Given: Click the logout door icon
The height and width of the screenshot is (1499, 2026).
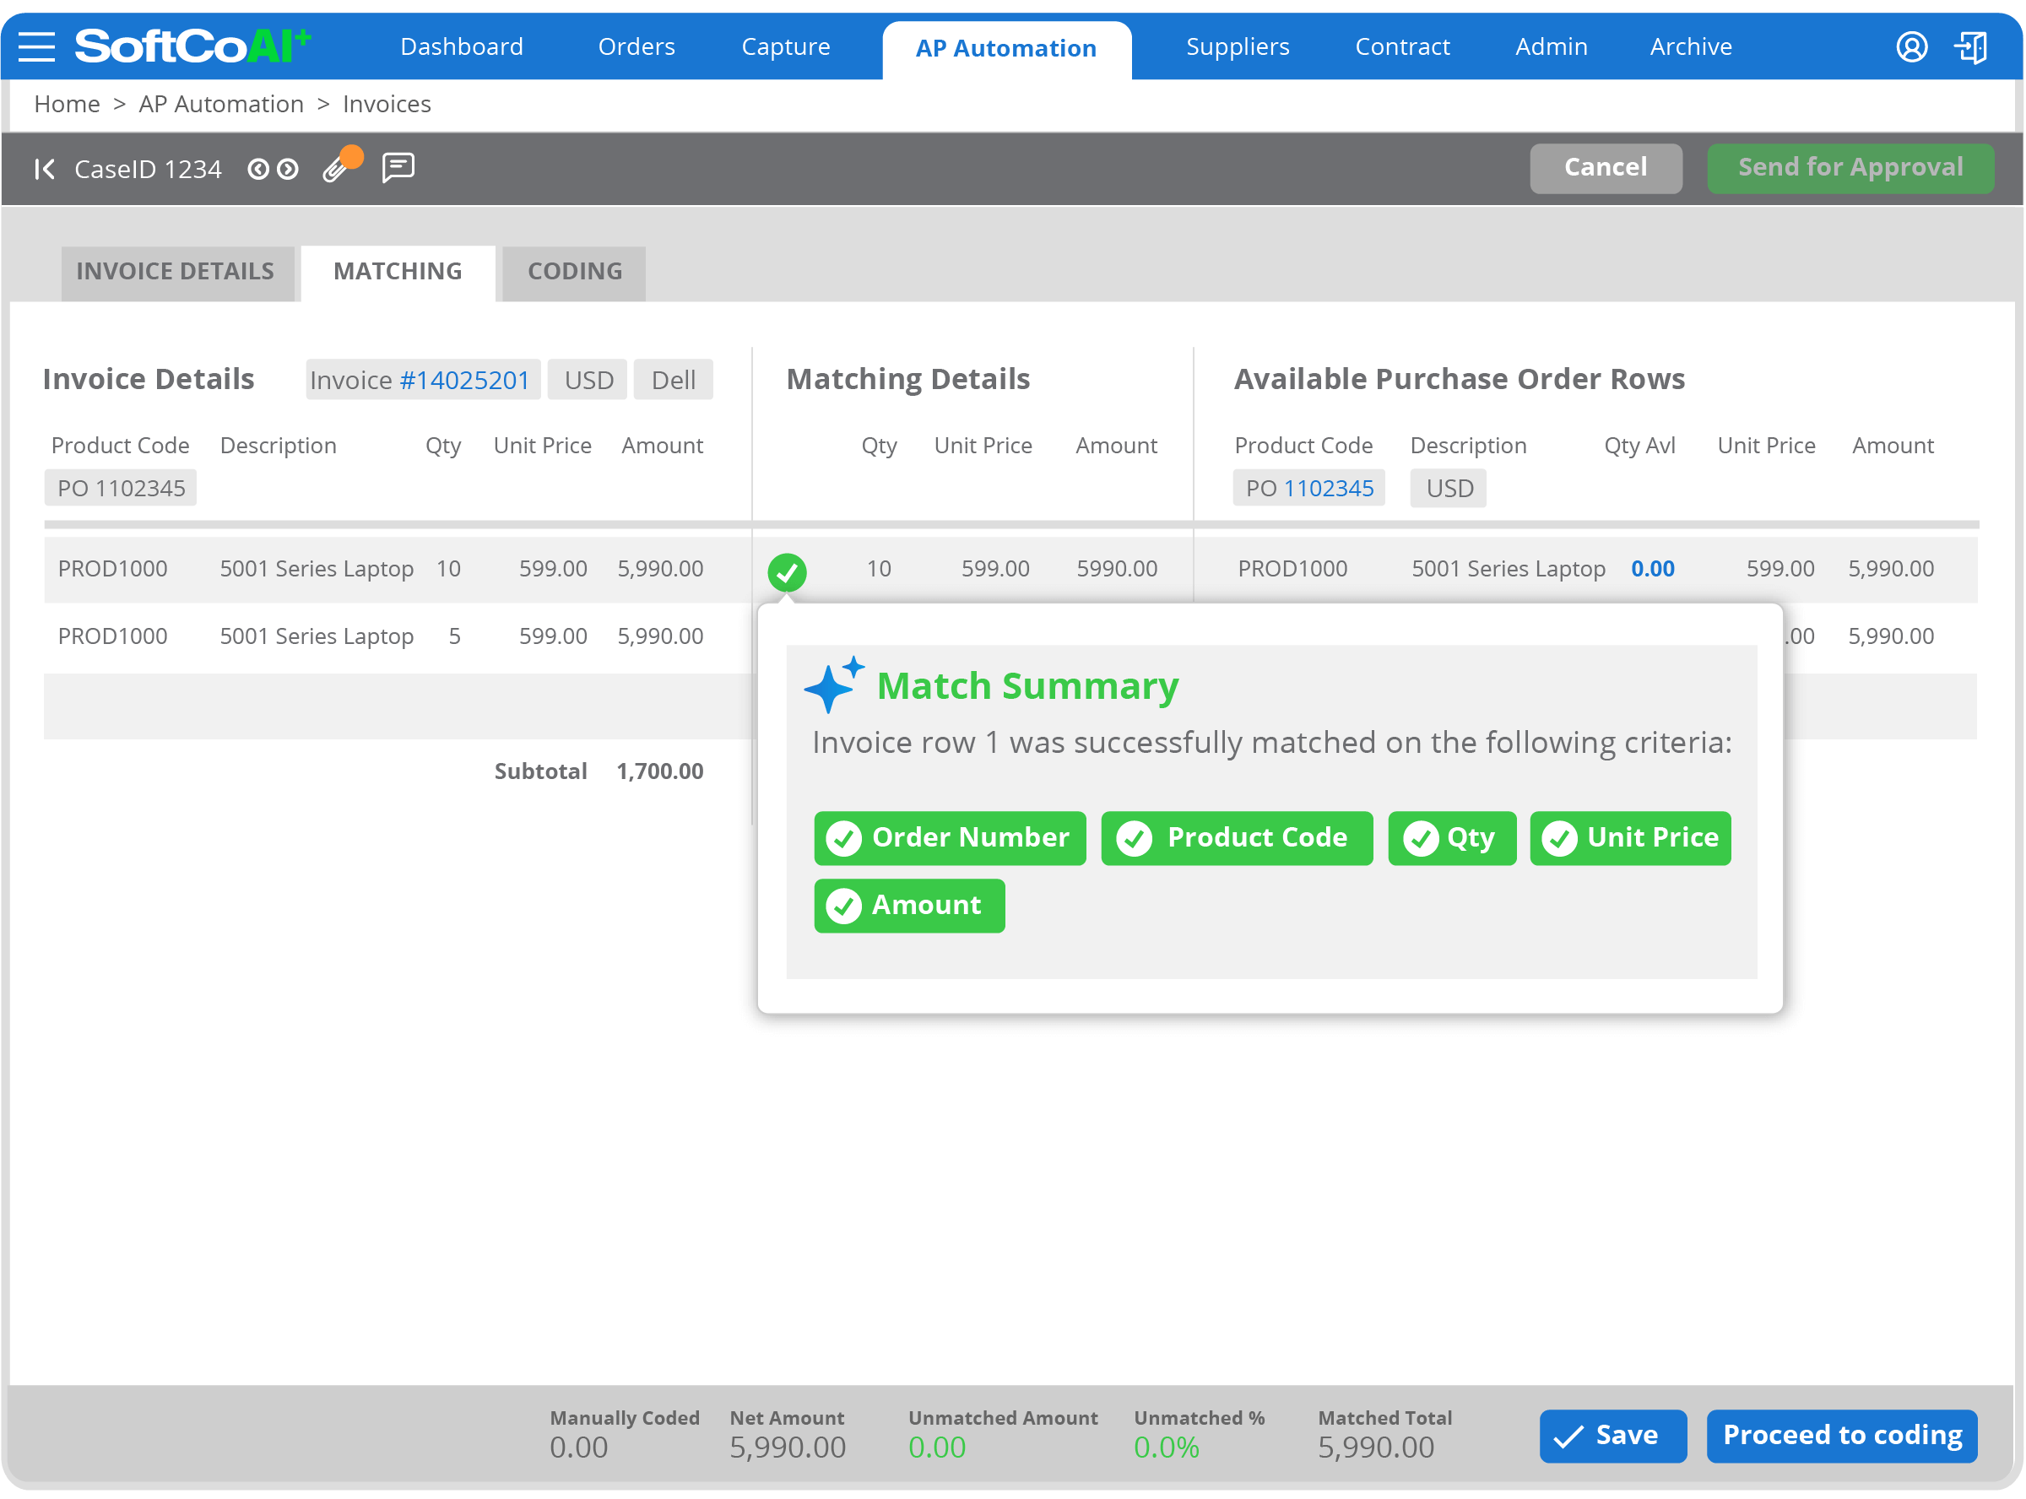Looking at the screenshot, I should point(1970,46).
